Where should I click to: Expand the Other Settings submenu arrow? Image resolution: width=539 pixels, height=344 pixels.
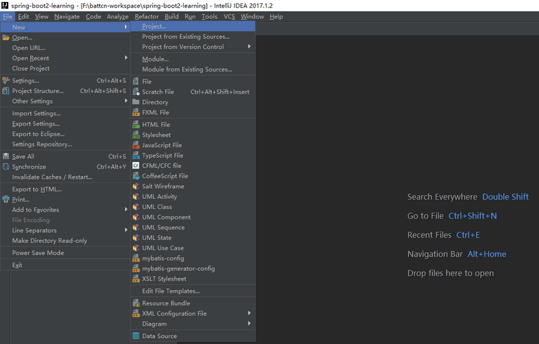pyautogui.click(x=126, y=101)
